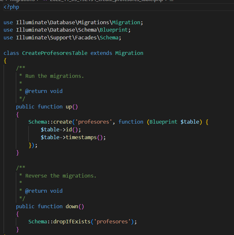The height and width of the screenshot is (235, 234).
Task: Click 'profesores' string in Schema::create line
Action: click(x=94, y=122)
